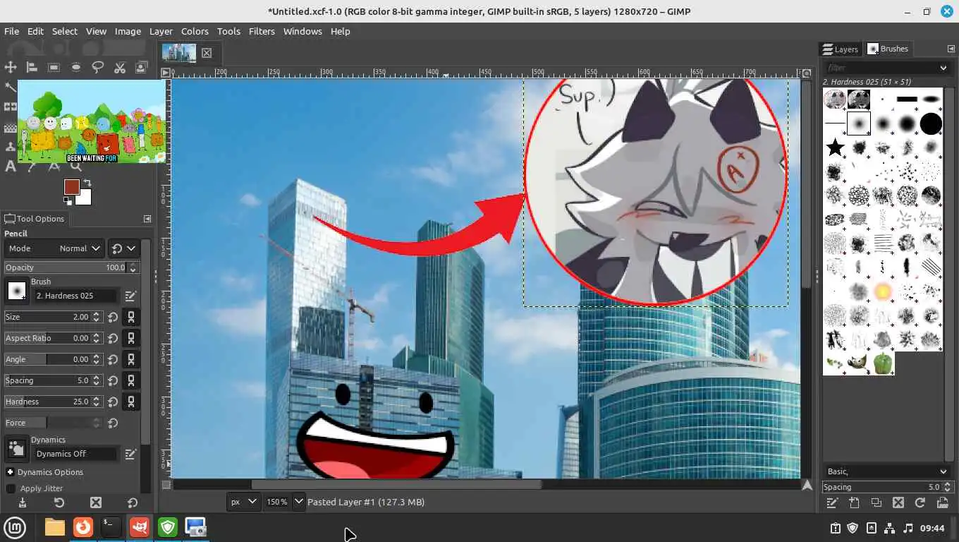959x542 pixels.
Task: Open the Layer menu
Action: click(161, 31)
